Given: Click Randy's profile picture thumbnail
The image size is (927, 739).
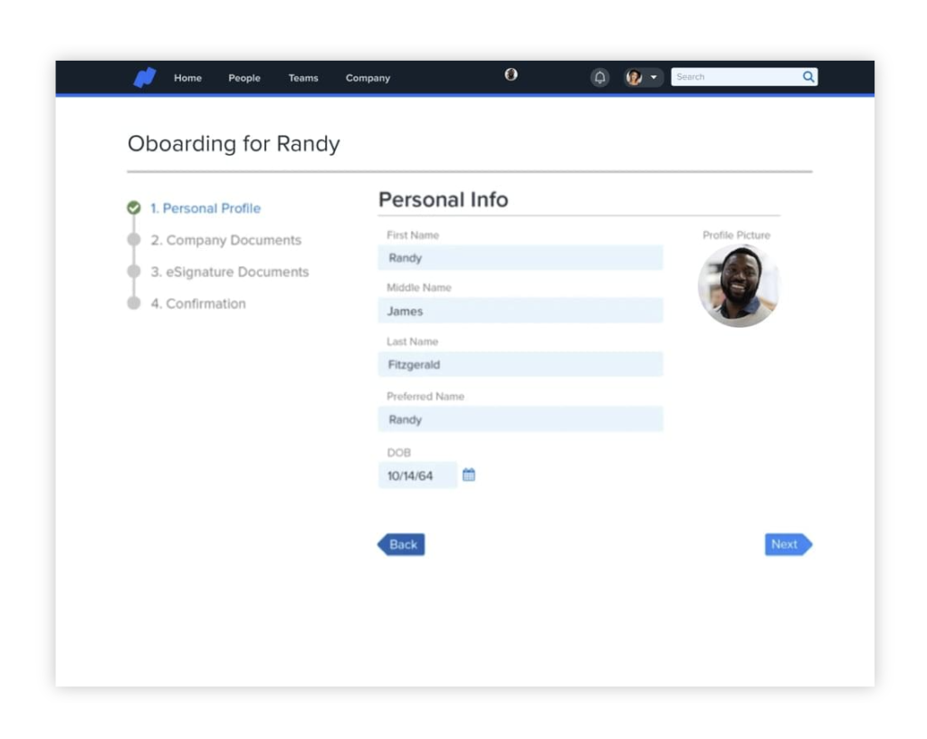Looking at the screenshot, I should [x=739, y=285].
